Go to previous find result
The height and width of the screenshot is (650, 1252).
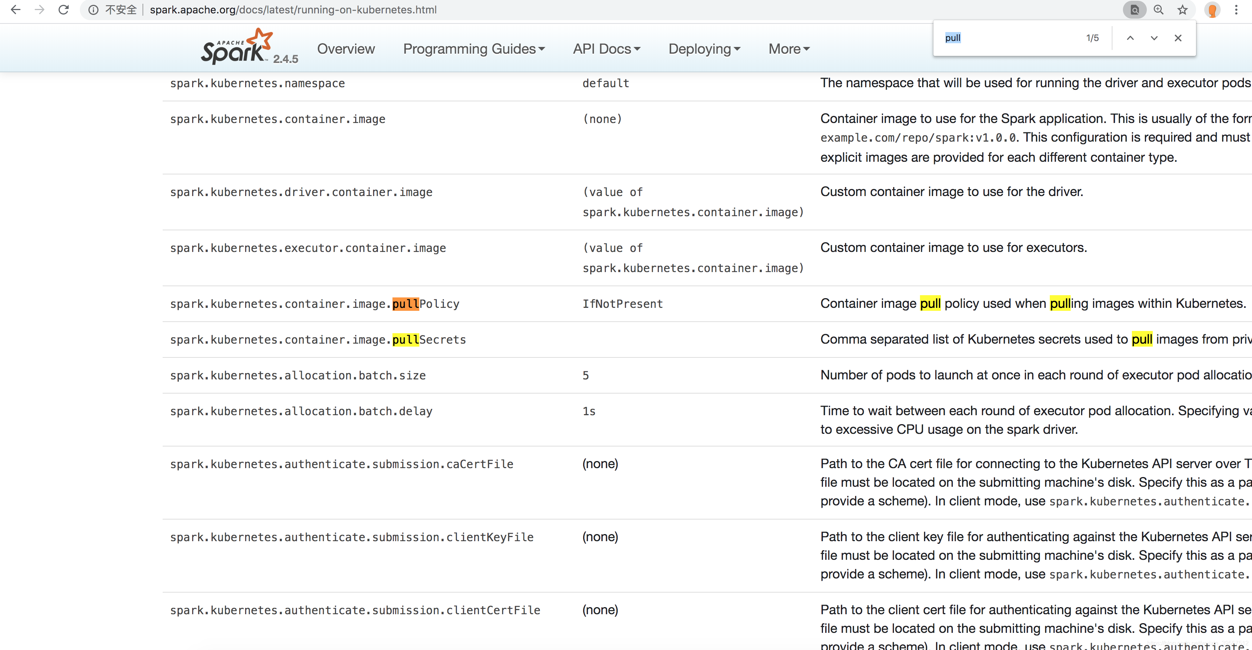[1130, 38]
